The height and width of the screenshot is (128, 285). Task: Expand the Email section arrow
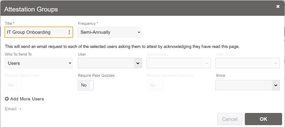pos(21,109)
